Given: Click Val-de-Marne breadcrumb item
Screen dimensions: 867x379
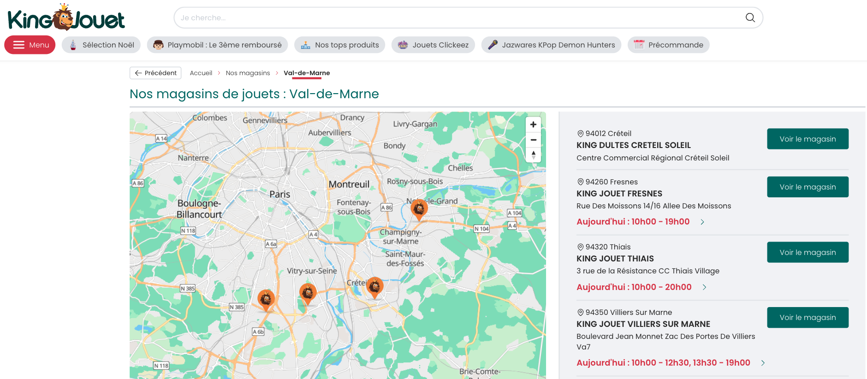Looking at the screenshot, I should [307, 73].
